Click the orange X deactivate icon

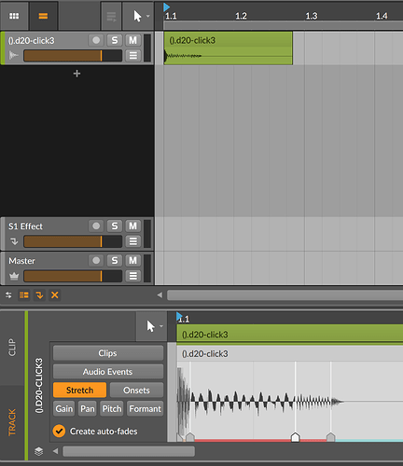click(55, 295)
